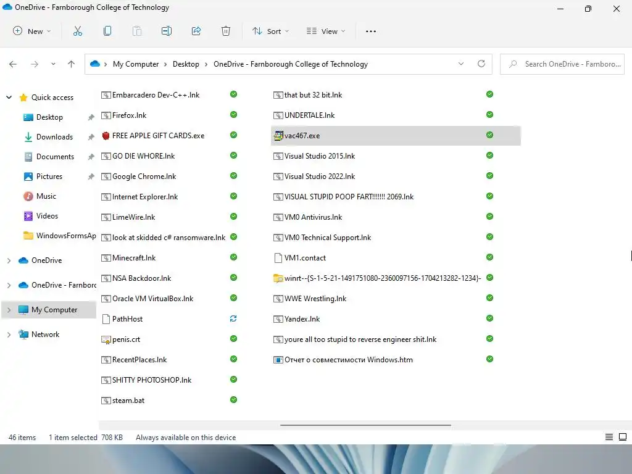Click the Rename toolbar icon
This screenshot has width=632, height=474.
167,31
